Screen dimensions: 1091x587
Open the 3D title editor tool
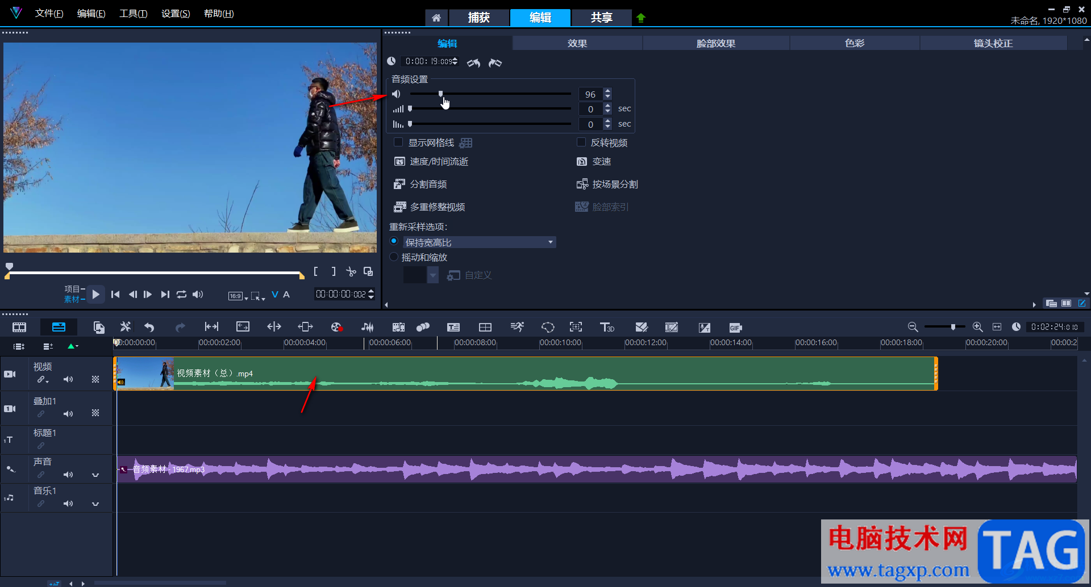[x=607, y=327]
